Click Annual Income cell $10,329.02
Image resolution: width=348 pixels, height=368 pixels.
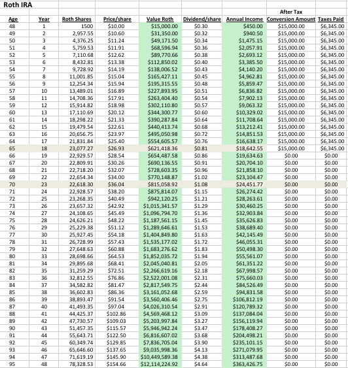(x=244, y=112)
